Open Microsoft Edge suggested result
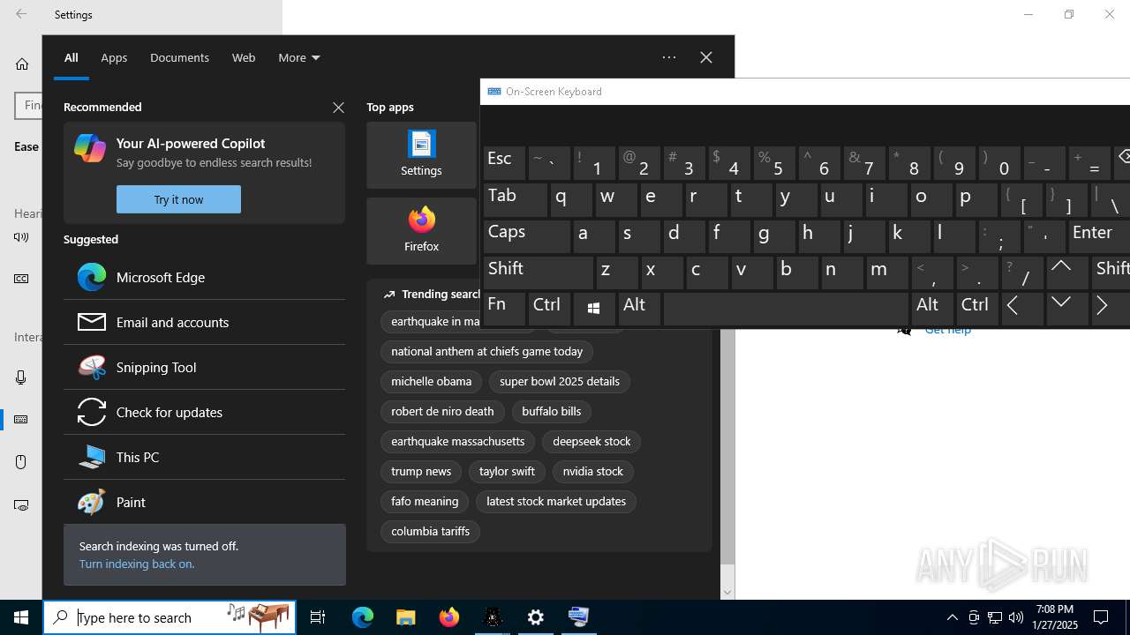1130x635 pixels. click(x=204, y=277)
